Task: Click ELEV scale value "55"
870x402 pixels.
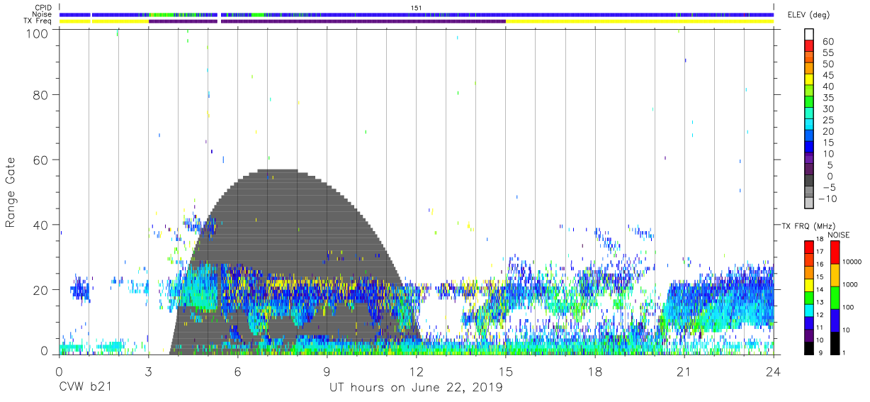Action: pyautogui.click(x=828, y=53)
